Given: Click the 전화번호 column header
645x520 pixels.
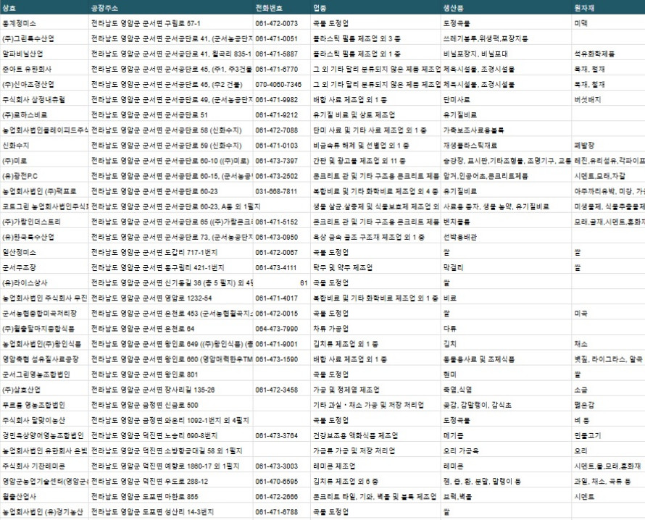Looking at the screenshot, I should click(x=282, y=8).
